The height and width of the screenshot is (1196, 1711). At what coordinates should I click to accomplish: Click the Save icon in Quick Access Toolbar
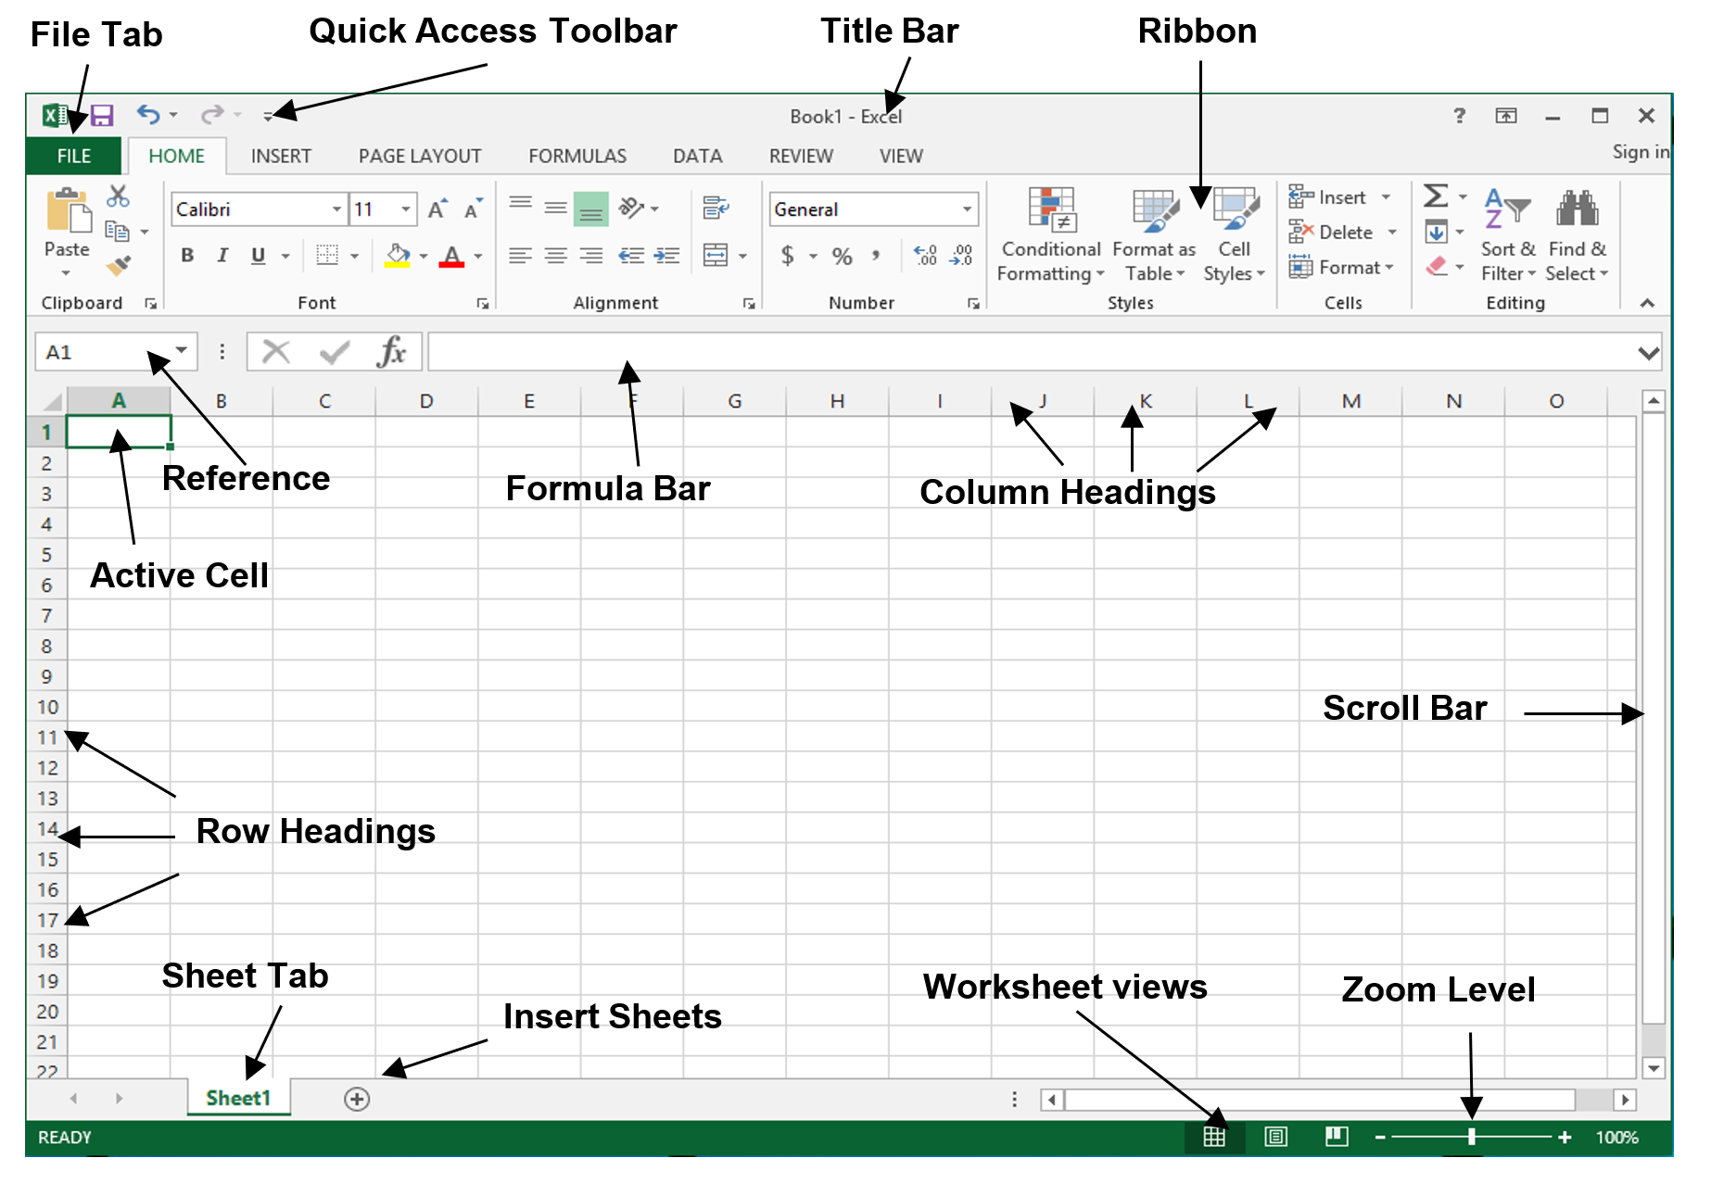pos(101,116)
